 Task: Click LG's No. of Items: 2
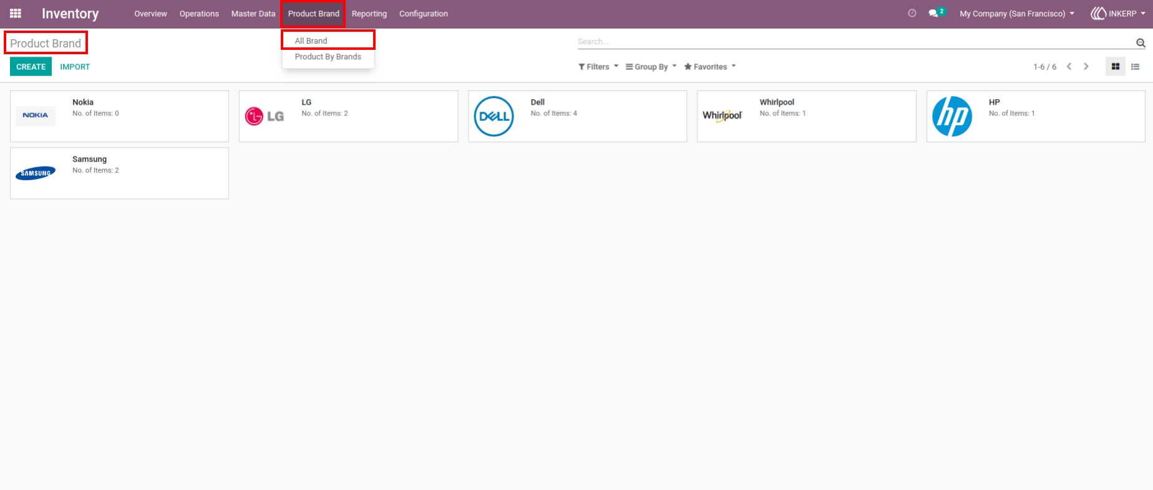point(324,113)
